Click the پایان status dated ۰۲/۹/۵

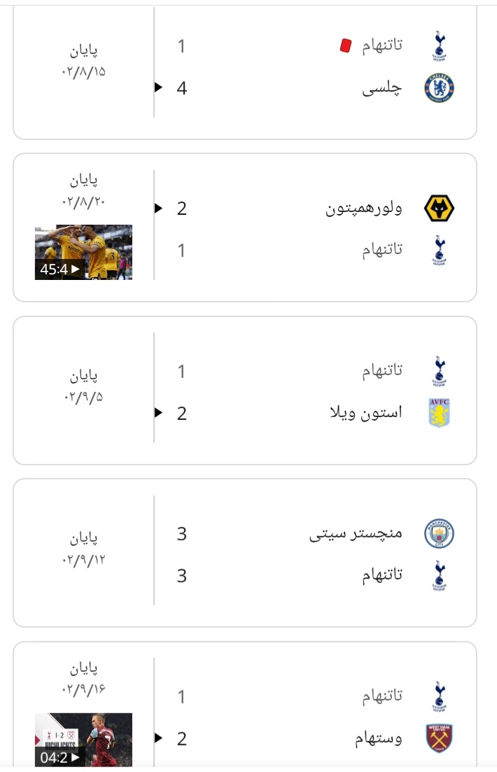pos(84,377)
